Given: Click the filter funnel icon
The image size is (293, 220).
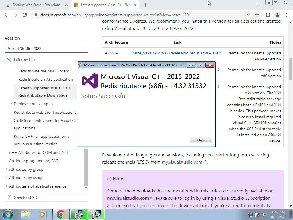Looking at the screenshot, I should (9, 60).
